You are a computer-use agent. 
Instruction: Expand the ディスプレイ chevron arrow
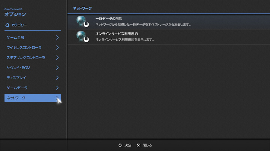(x=57, y=78)
